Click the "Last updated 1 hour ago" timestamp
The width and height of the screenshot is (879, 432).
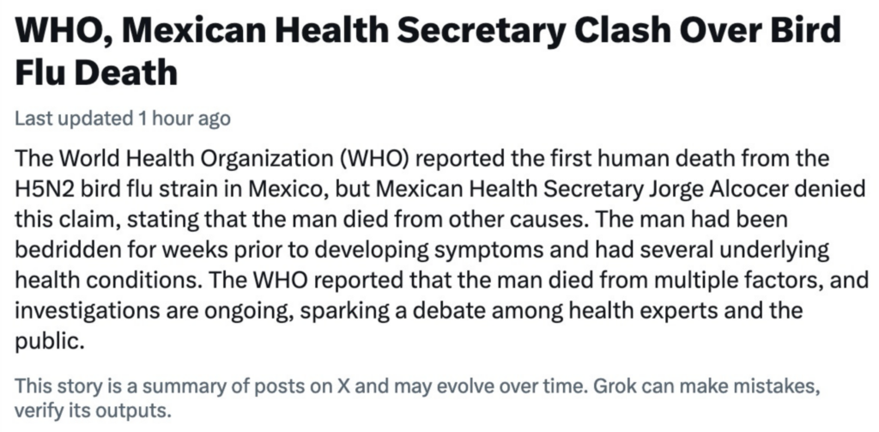click(123, 118)
